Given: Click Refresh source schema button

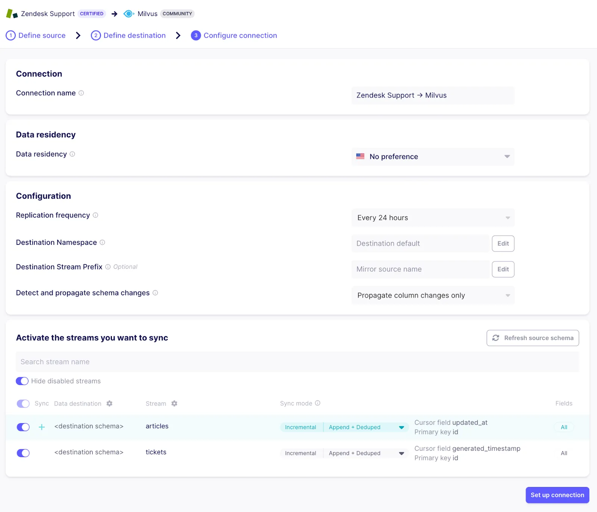Looking at the screenshot, I should coord(533,338).
